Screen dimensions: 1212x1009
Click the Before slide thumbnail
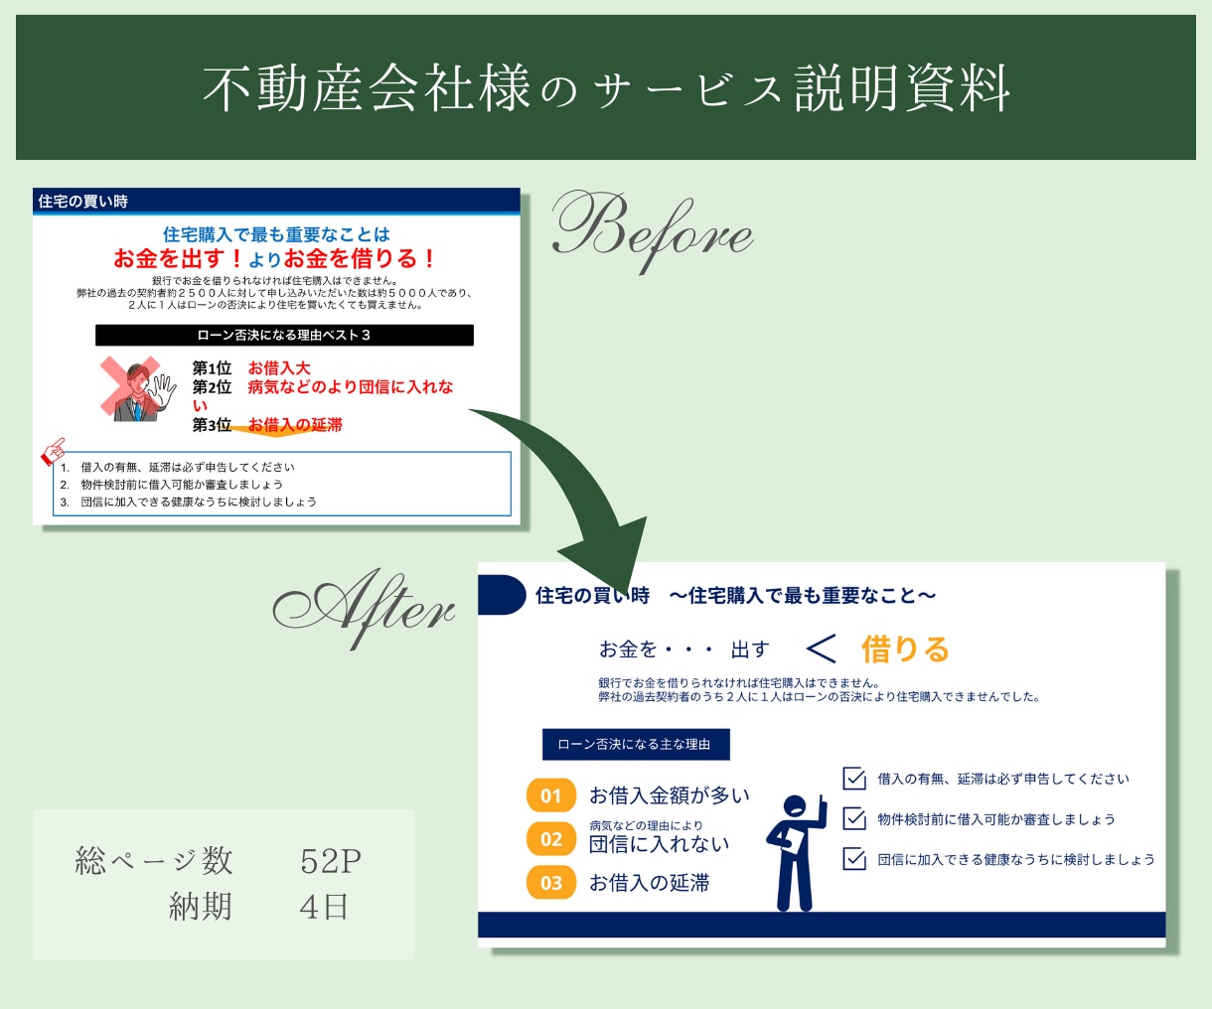[276, 356]
